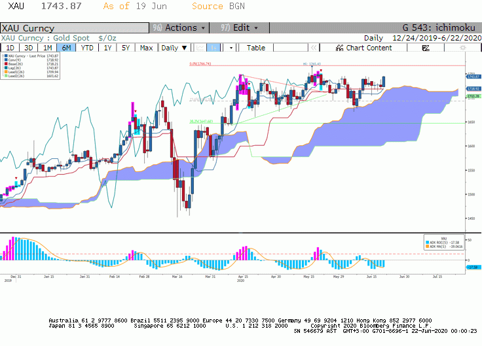The height and width of the screenshot is (346, 482).
Task: Click the Base(26) legend color swatch
Action: click(6, 64)
